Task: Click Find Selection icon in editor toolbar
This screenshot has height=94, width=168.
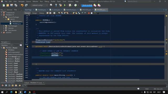Action: point(59,13)
